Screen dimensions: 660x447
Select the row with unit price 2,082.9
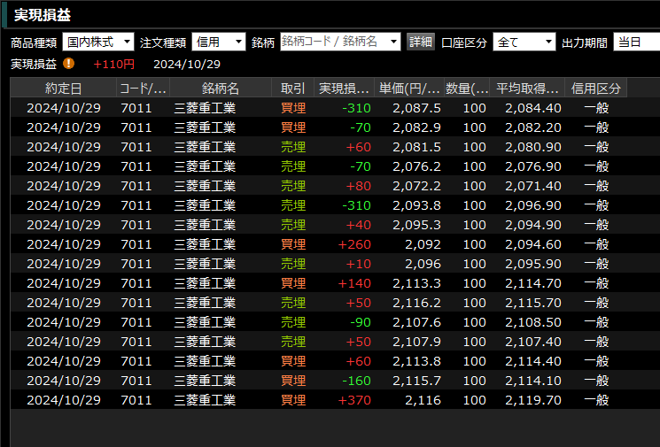tap(319, 127)
